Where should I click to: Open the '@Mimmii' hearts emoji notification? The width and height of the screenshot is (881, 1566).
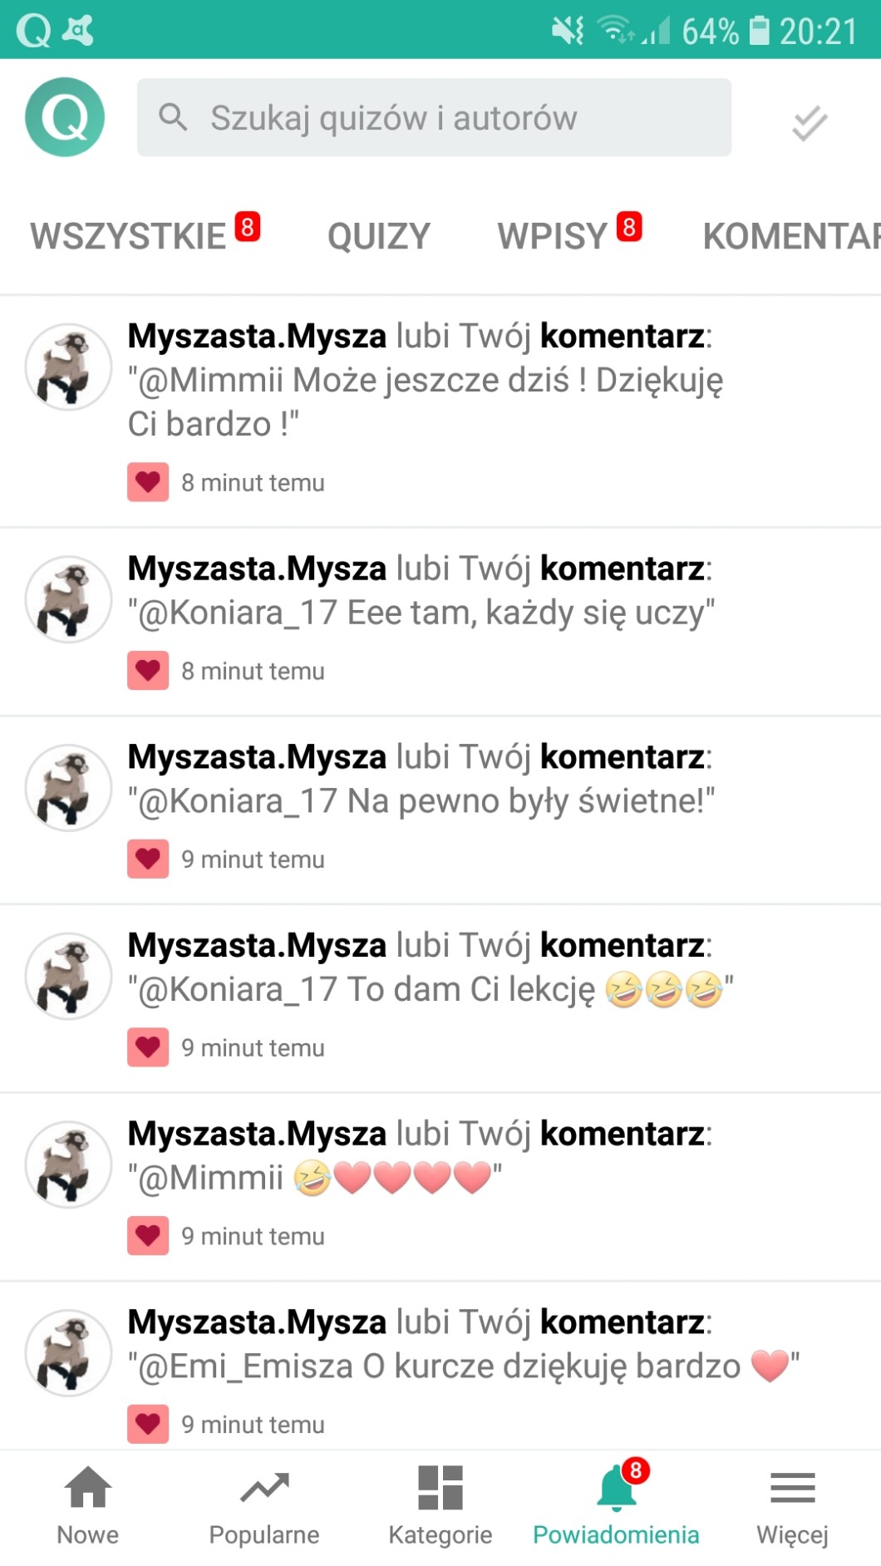click(x=440, y=1187)
